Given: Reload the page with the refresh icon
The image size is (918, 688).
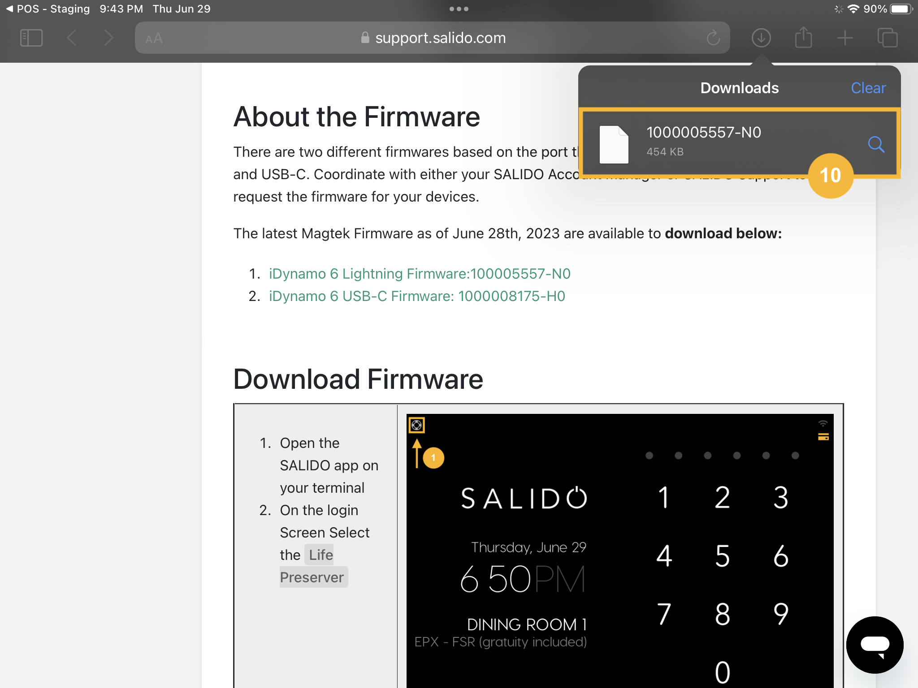Looking at the screenshot, I should pos(713,38).
